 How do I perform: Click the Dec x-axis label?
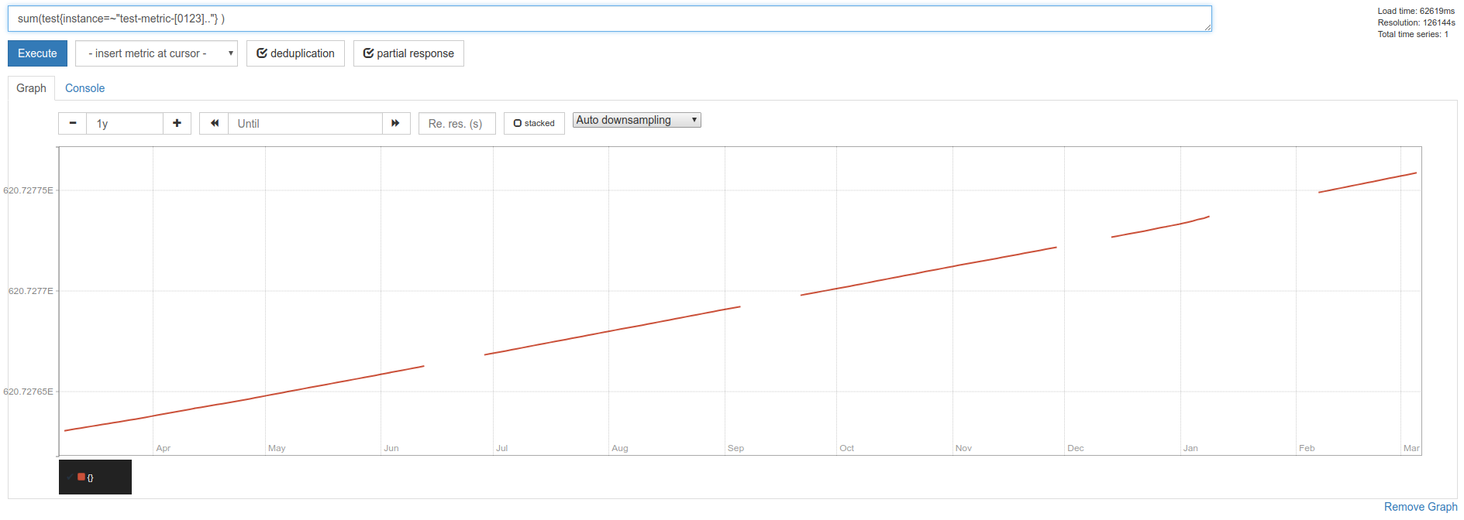[1076, 448]
